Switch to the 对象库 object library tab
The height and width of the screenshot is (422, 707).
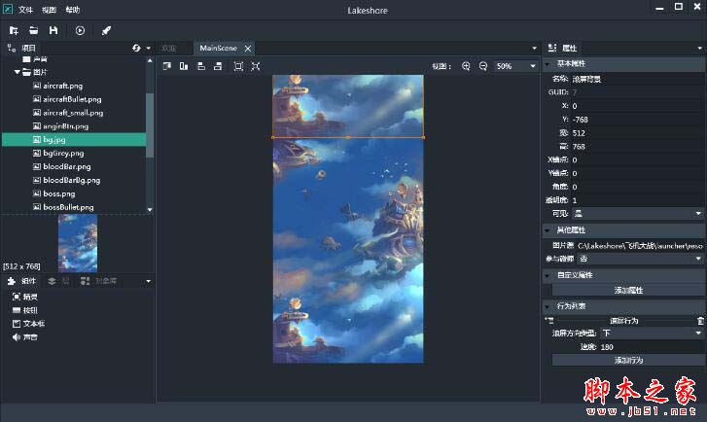99,281
